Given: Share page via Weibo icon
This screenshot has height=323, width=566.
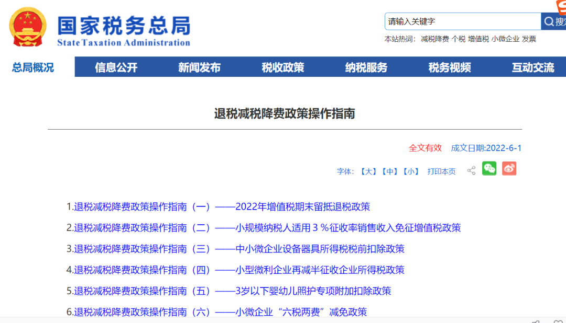Looking at the screenshot, I should (509, 168).
